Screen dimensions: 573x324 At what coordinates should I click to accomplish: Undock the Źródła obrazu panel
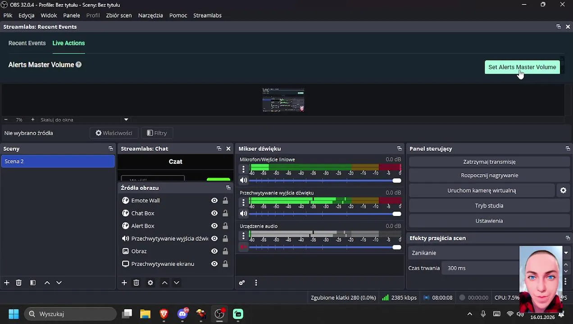click(x=228, y=188)
